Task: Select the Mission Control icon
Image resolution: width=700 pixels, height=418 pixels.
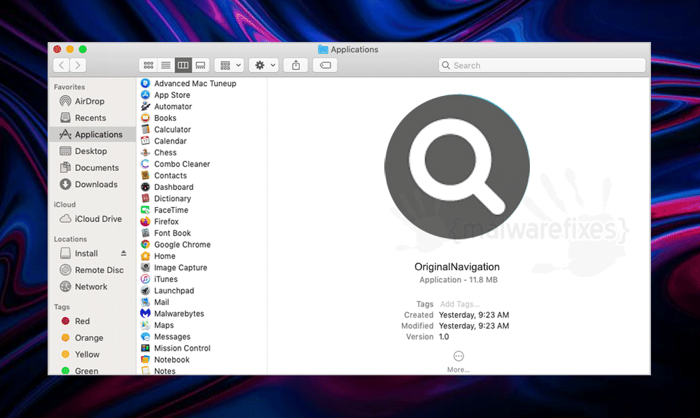Action: tap(145, 348)
